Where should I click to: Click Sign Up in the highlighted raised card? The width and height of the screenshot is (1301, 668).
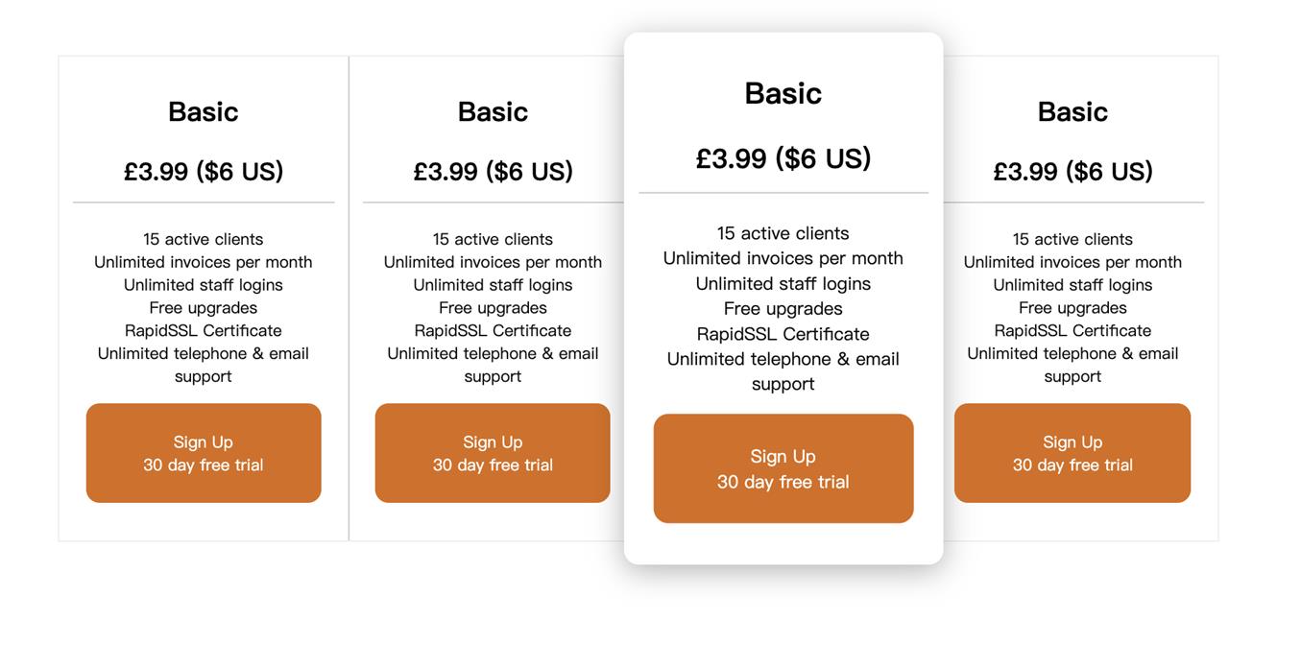pos(783,468)
